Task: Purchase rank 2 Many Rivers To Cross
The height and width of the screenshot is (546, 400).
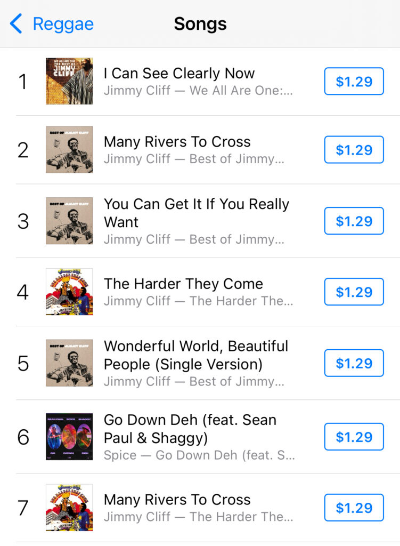Action: 354,150
